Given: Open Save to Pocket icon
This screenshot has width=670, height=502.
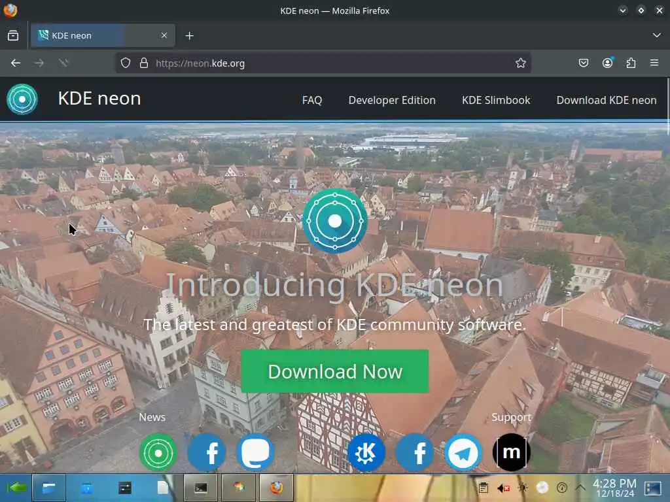Looking at the screenshot, I should (x=584, y=63).
